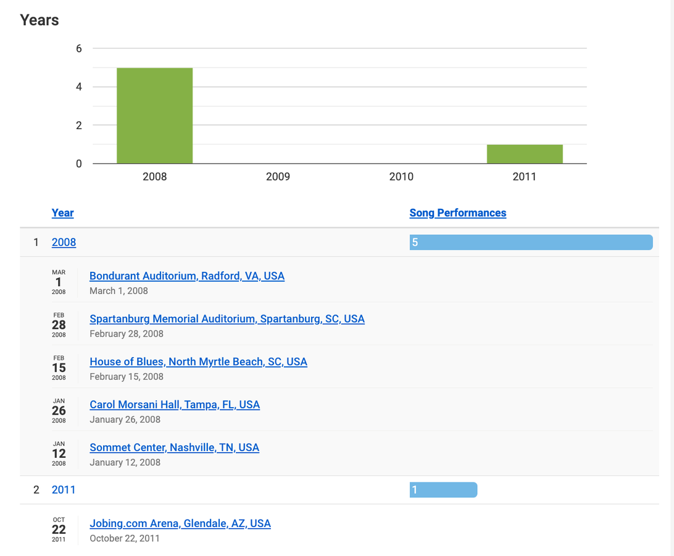The width and height of the screenshot is (674, 556).
Task: Open Jobing.com Arena, Glendale concert link
Action: (x=180, y=523)
